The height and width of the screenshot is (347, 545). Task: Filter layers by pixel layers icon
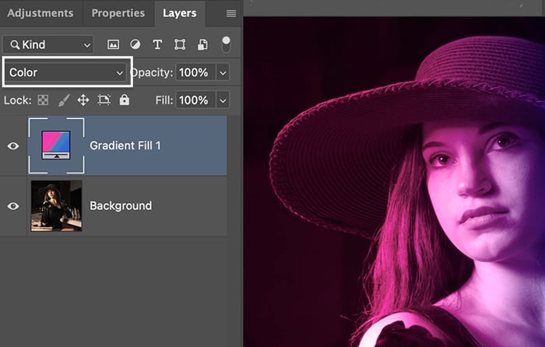(113, 44)
